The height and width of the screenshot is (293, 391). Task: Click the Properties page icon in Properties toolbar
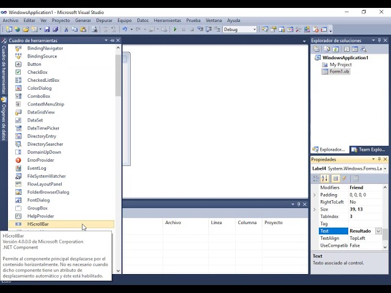(x=356, y=178)
